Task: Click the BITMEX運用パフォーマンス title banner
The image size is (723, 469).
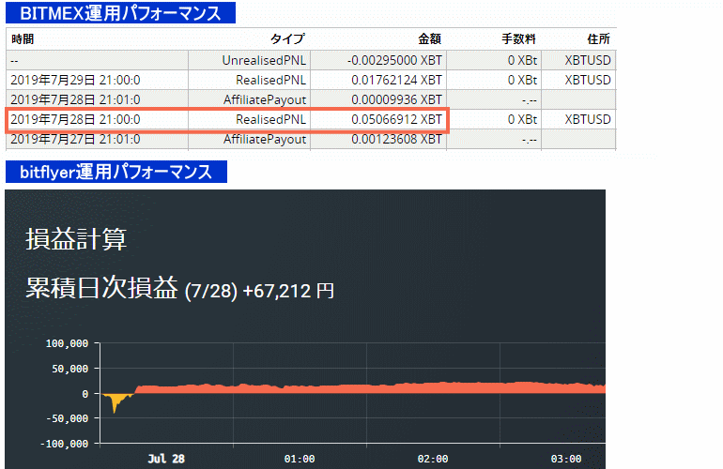Action: 120,13
